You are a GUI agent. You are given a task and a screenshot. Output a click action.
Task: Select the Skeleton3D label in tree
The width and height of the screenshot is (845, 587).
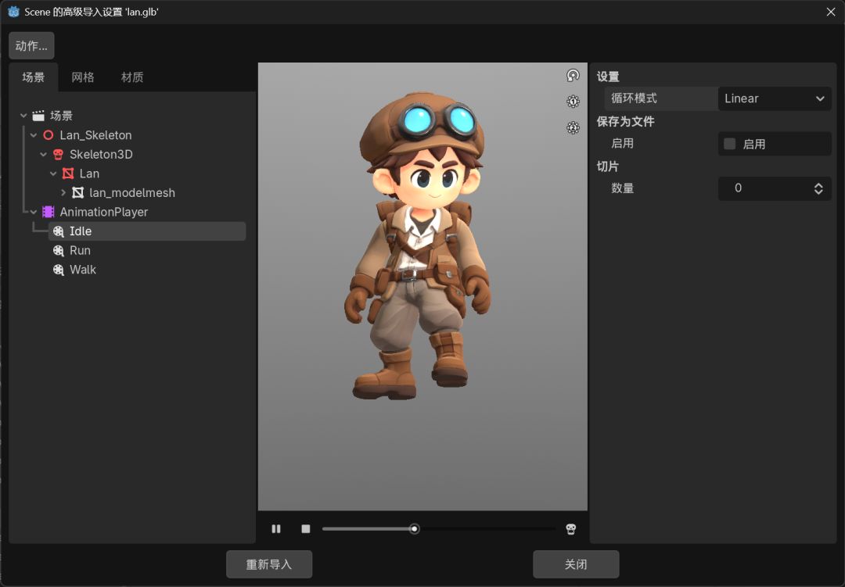(x=101, y=155)
